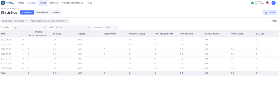Click the FIRST DEP. (HOLD) column header
The height and width of the screenshot is (101, 279).
click(x=137, y=34)
